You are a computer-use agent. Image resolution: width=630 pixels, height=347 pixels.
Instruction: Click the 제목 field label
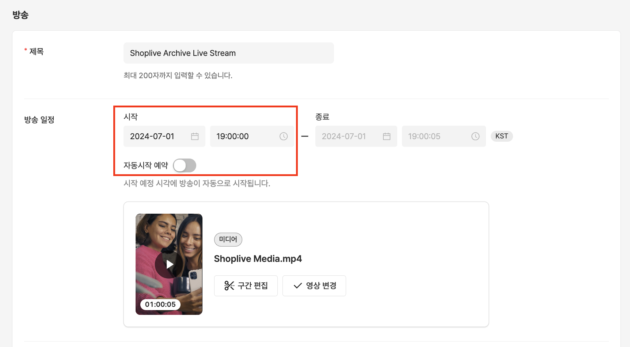[x=37, y=52]
